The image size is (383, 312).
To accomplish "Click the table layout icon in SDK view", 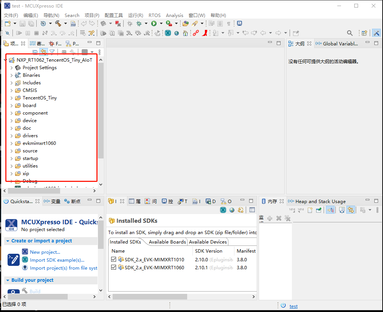I will coord(252,210).
